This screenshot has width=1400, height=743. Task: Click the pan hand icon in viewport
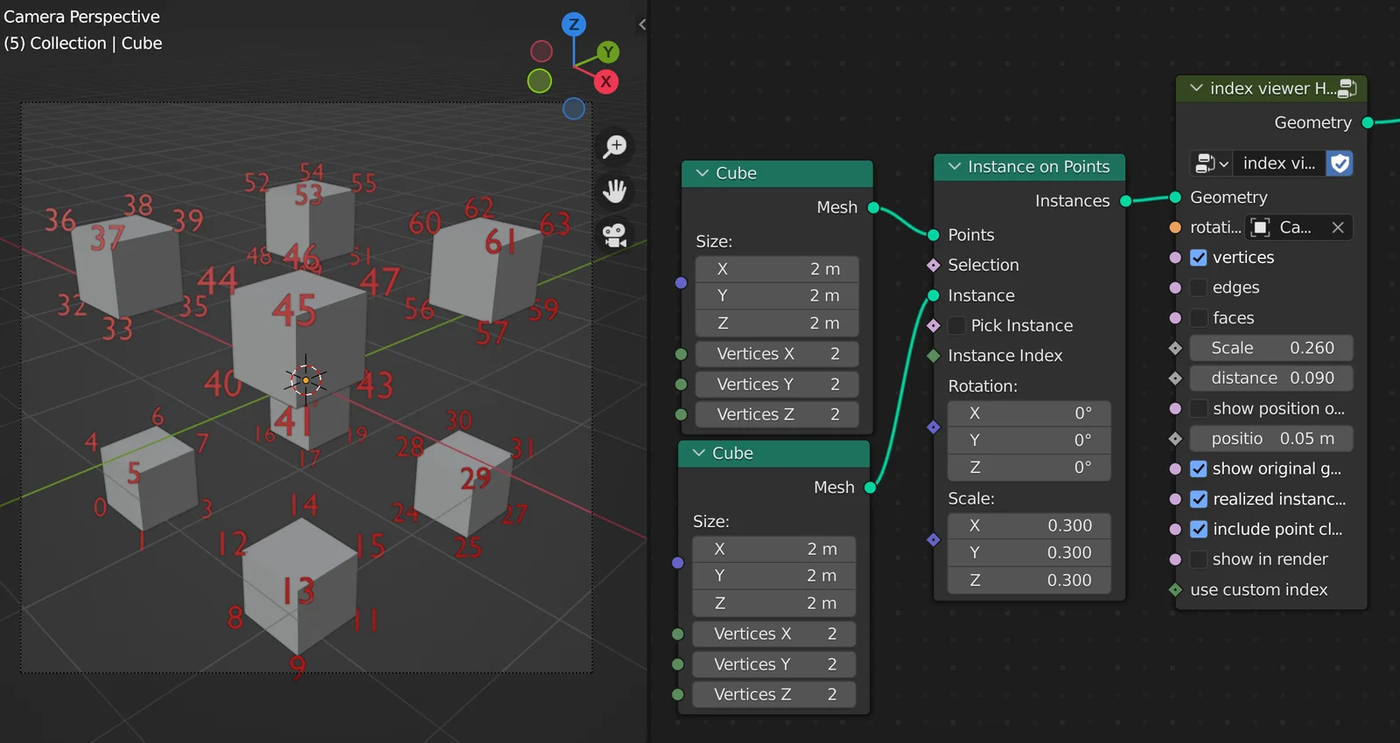pyautogui.click(x=615, y=191)
